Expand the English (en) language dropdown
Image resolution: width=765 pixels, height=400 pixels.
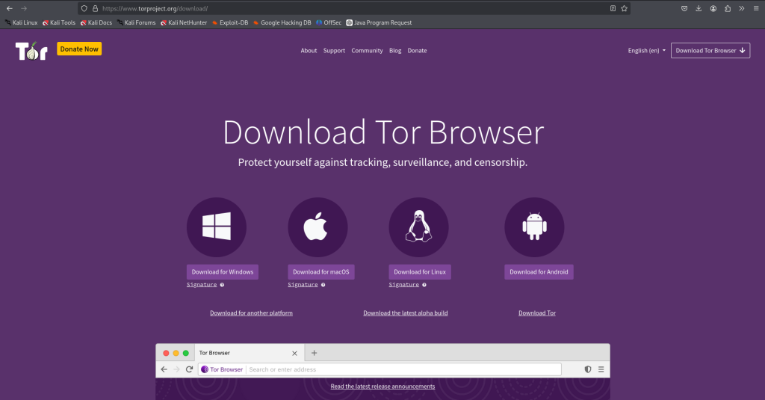click(646, 50)
